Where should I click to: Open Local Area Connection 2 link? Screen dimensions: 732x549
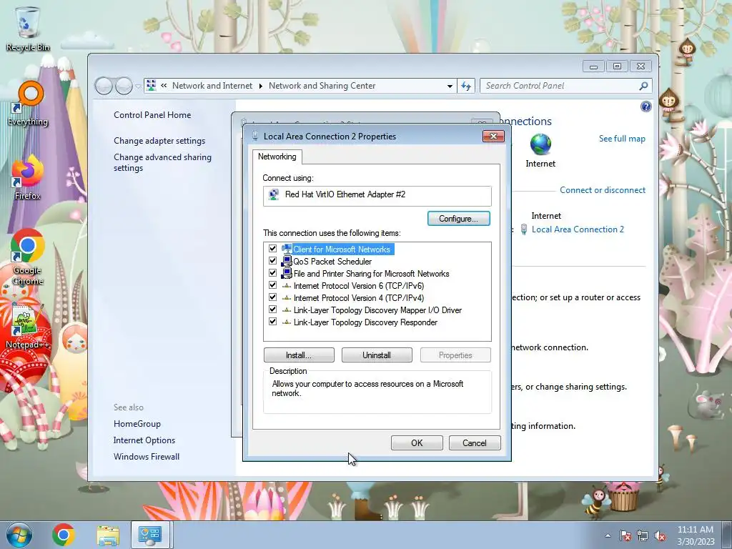(x=578, y=229)
